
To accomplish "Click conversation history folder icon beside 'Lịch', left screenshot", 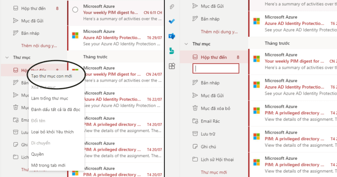I will coord(16,157).
